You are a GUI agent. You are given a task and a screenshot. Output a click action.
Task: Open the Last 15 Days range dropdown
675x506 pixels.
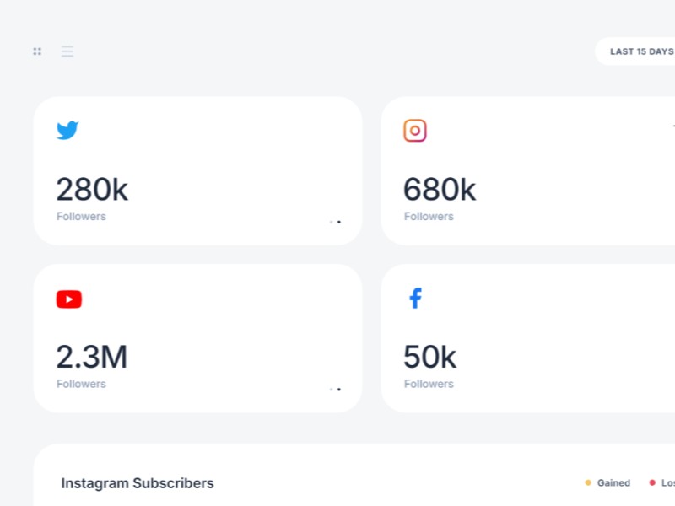pos(641,51)
